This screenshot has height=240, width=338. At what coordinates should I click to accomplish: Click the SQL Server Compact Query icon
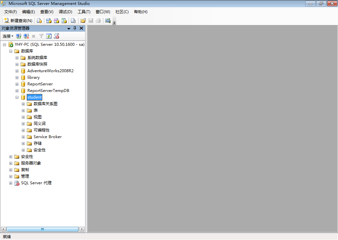(73, 20)
